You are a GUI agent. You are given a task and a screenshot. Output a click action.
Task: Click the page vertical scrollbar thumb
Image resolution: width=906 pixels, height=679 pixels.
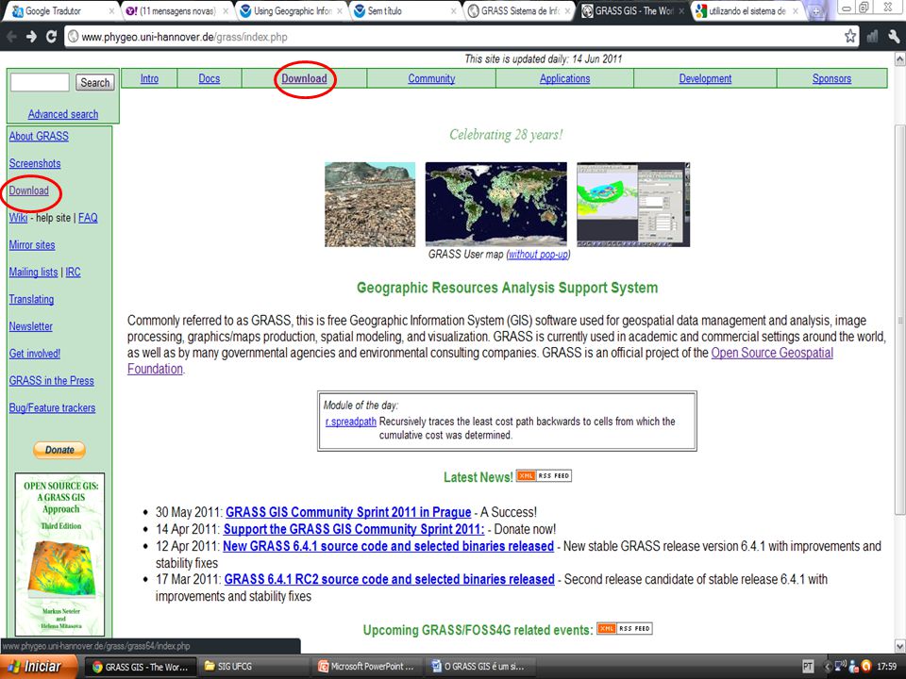point(899,319)
